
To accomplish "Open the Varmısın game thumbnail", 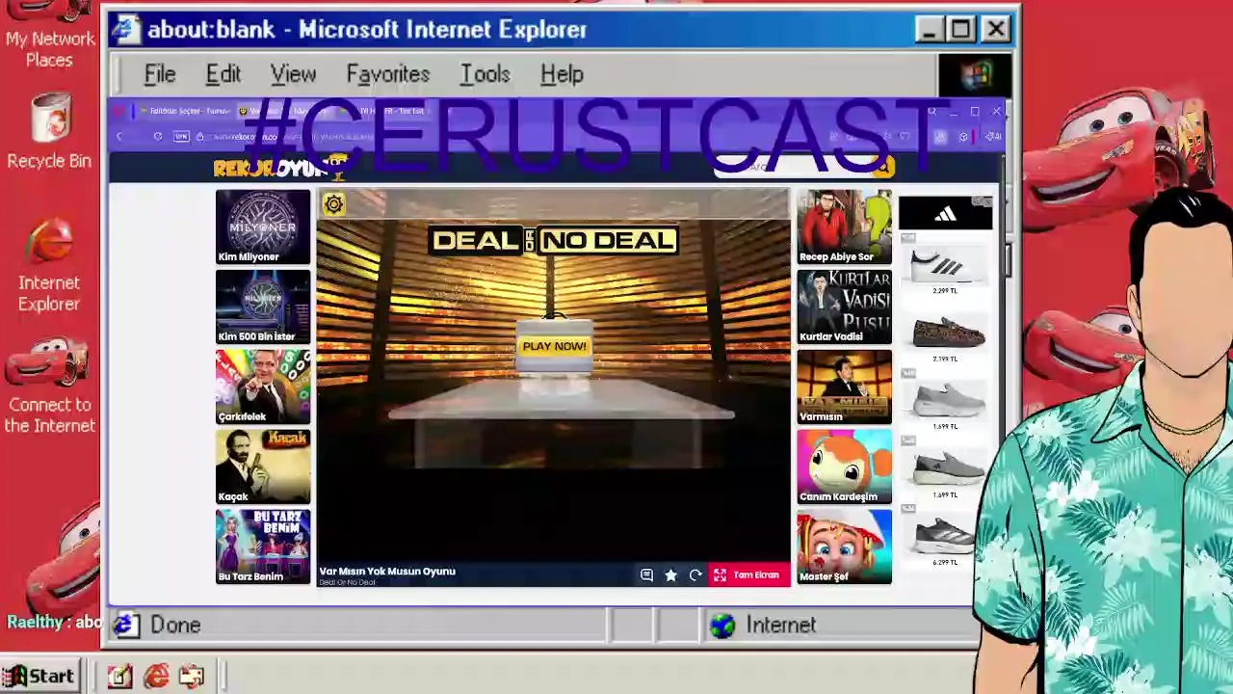I will pyautogui.click(x=844, y=387).
